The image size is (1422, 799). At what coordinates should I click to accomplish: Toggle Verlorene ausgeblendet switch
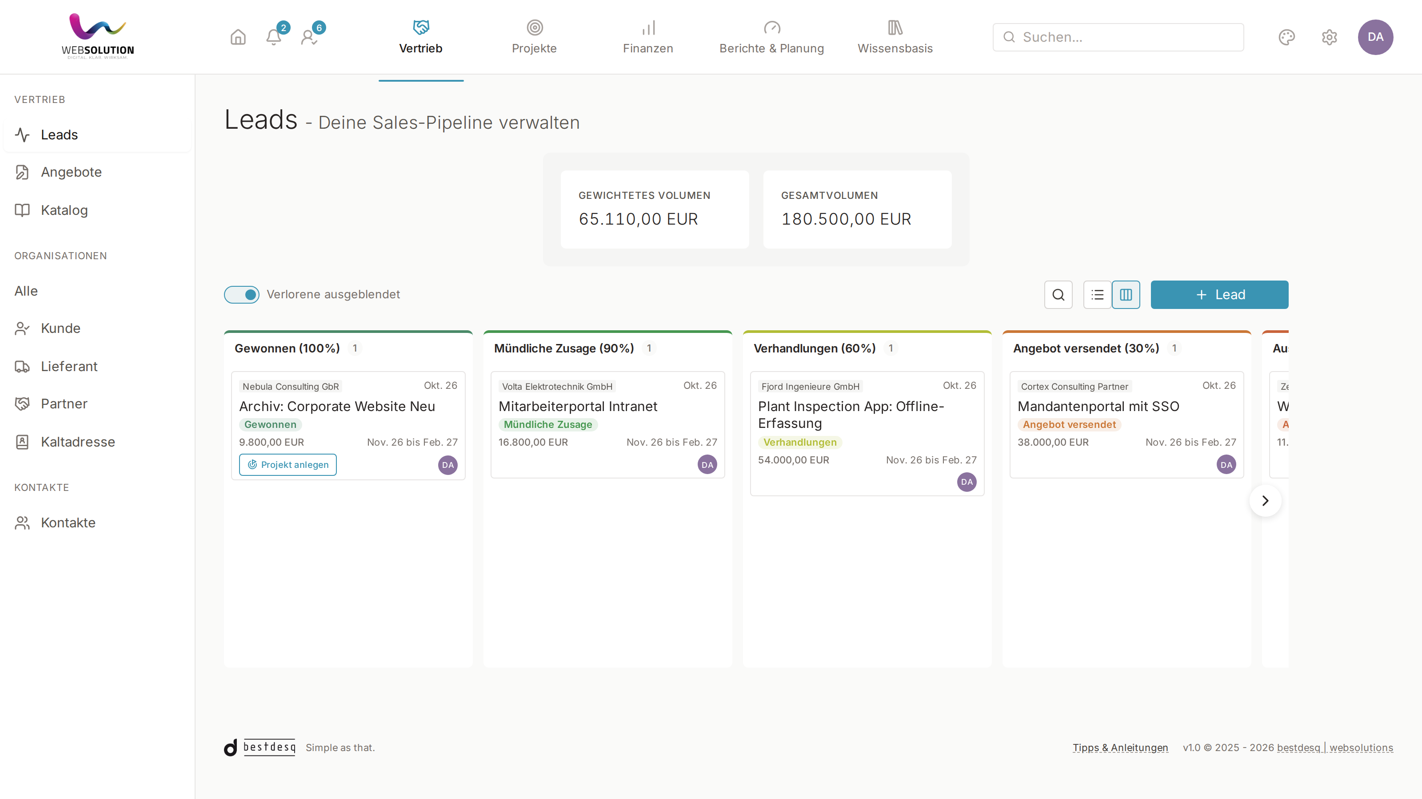coord(242,294)
